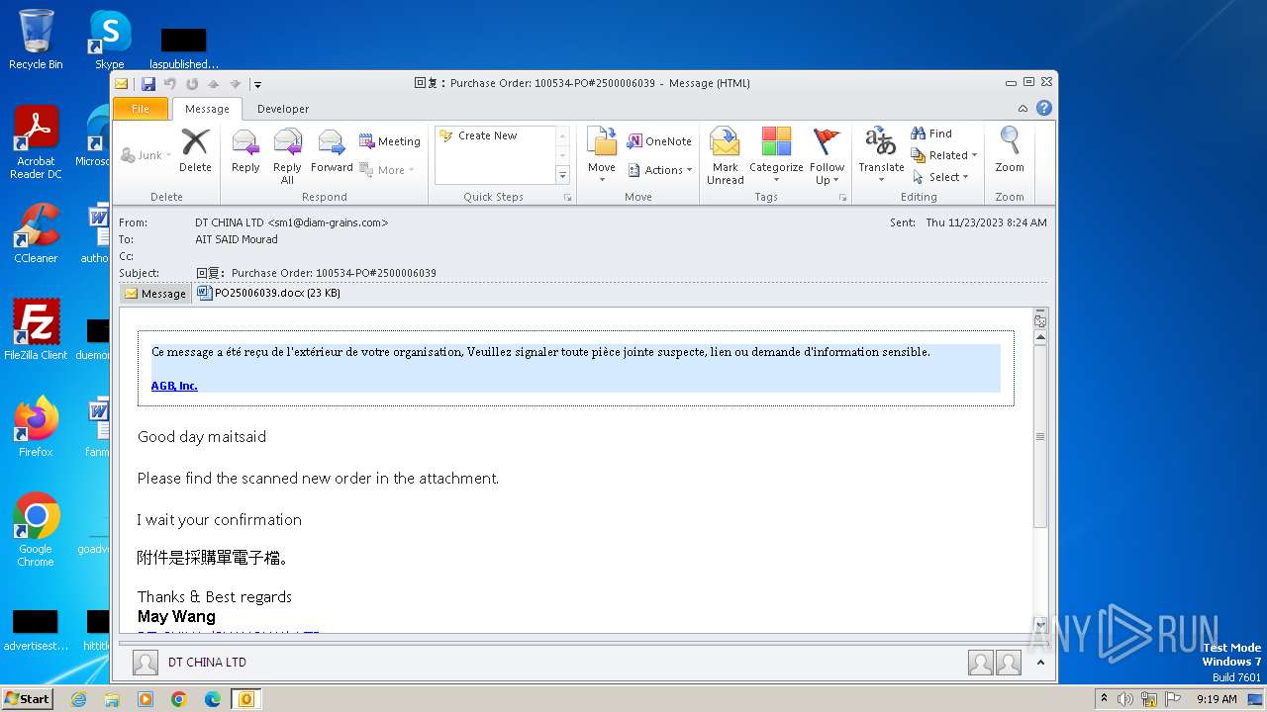Expand the Translate dropdown
Image resolution: width=1267 pixels, height=712 pixels.
point(881,156)
